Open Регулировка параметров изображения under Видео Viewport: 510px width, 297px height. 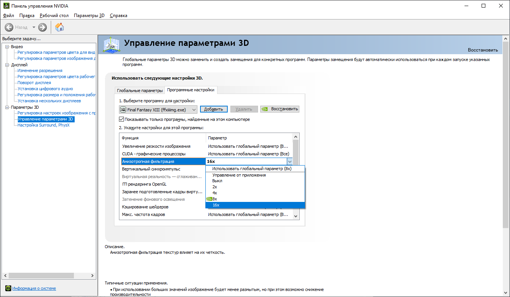tap(56, 58)
